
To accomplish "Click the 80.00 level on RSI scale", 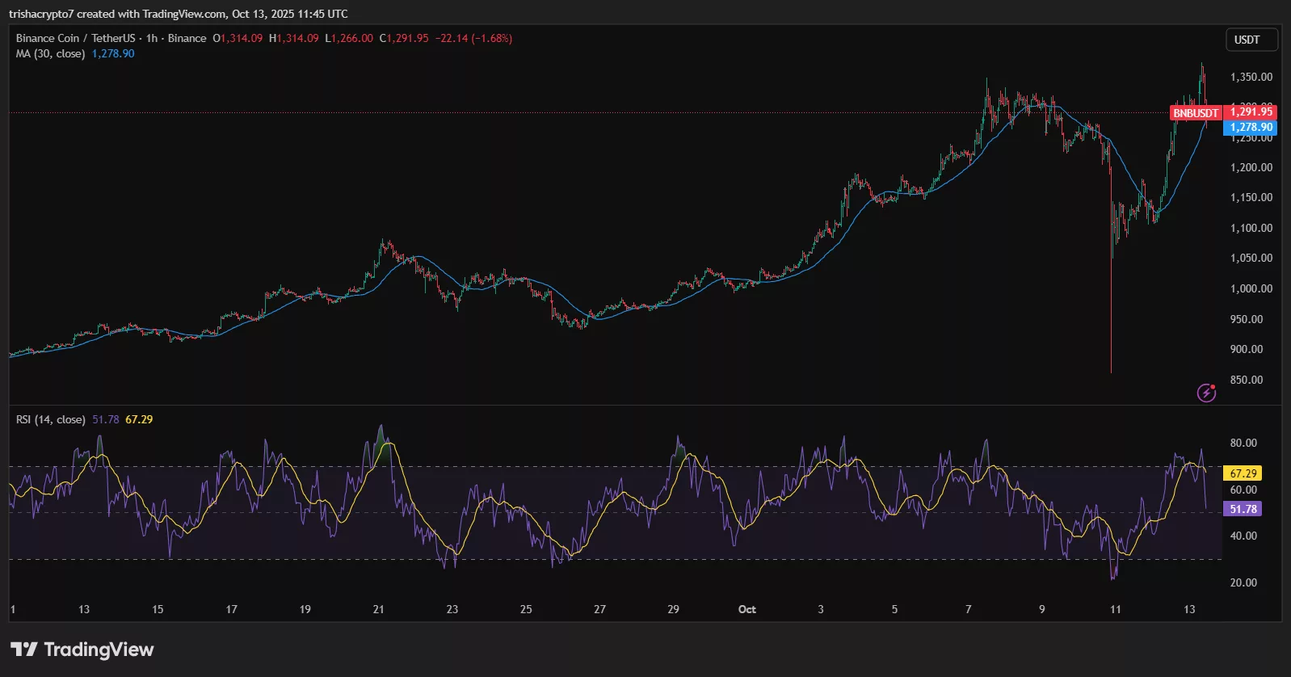I will (x=1243, y=443).
